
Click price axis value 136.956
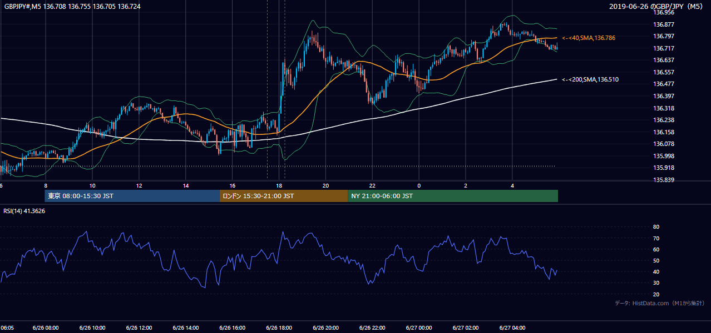pyautogui.click(x=664, y=12)
